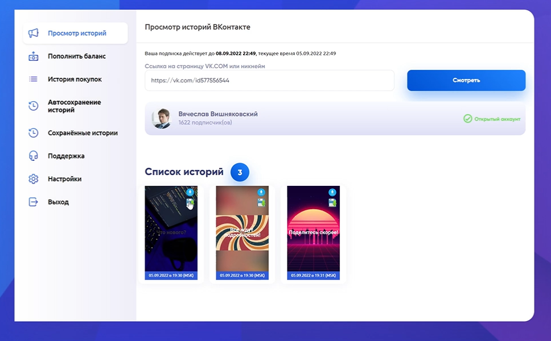Focus the VK page link input field

[x=269, y=81]
